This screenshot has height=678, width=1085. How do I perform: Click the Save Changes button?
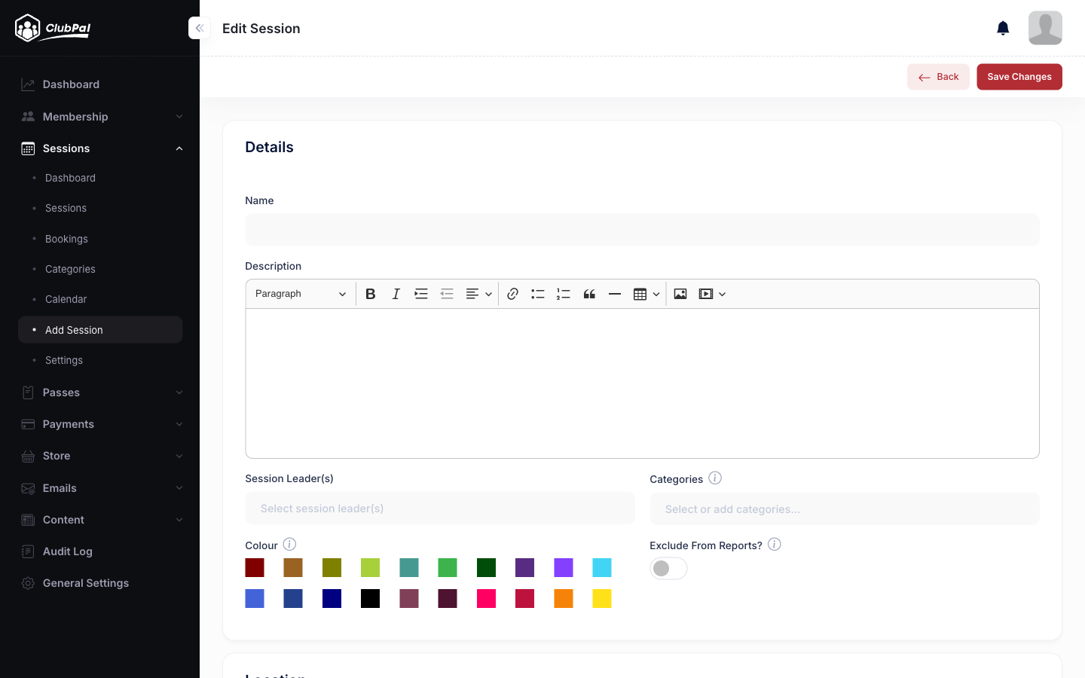1019,76
